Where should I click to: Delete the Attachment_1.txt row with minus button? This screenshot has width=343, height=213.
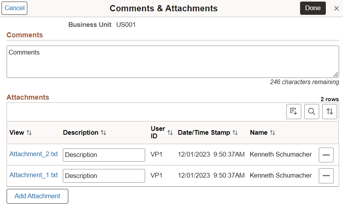(x=326, y=176)
